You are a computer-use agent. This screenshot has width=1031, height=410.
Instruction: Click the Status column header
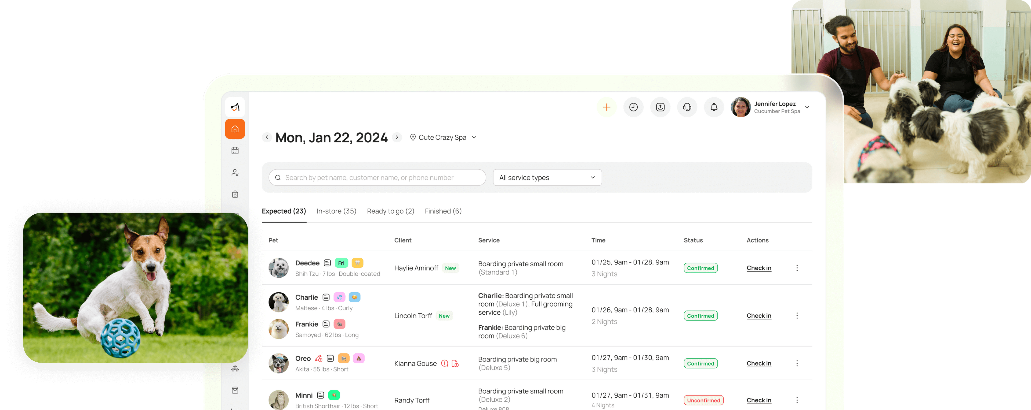click(x=693, y=240)
